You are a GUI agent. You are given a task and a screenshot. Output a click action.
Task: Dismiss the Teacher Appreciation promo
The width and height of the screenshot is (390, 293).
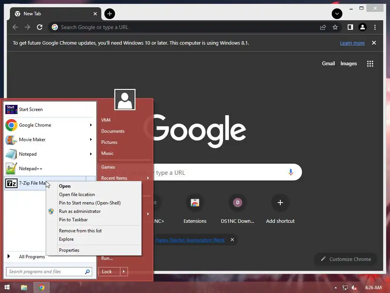[232, 240]
